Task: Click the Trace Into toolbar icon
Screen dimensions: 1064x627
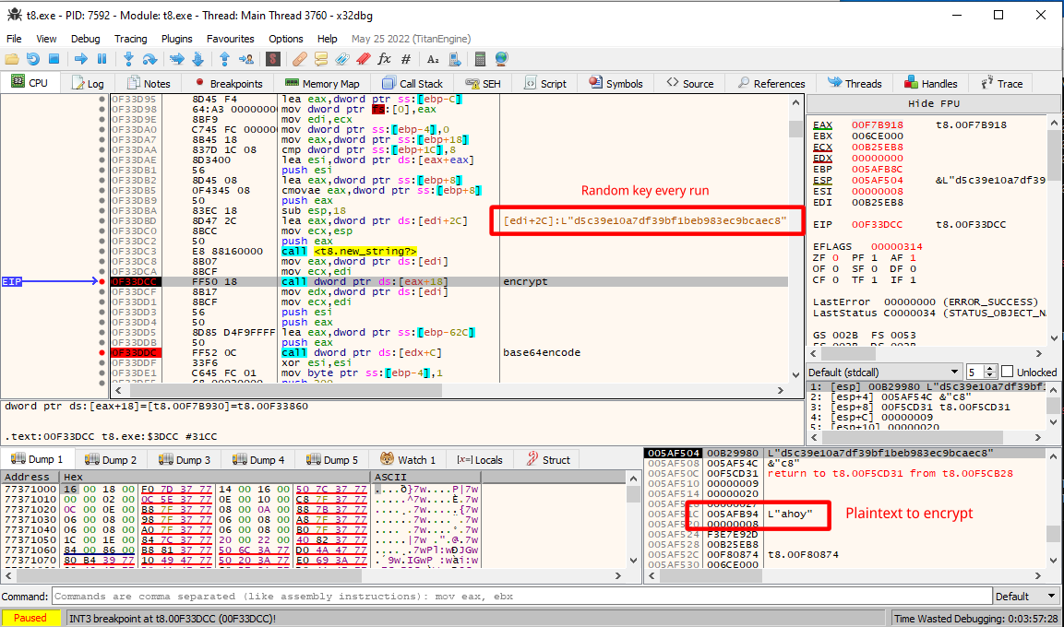Action: 176,59
